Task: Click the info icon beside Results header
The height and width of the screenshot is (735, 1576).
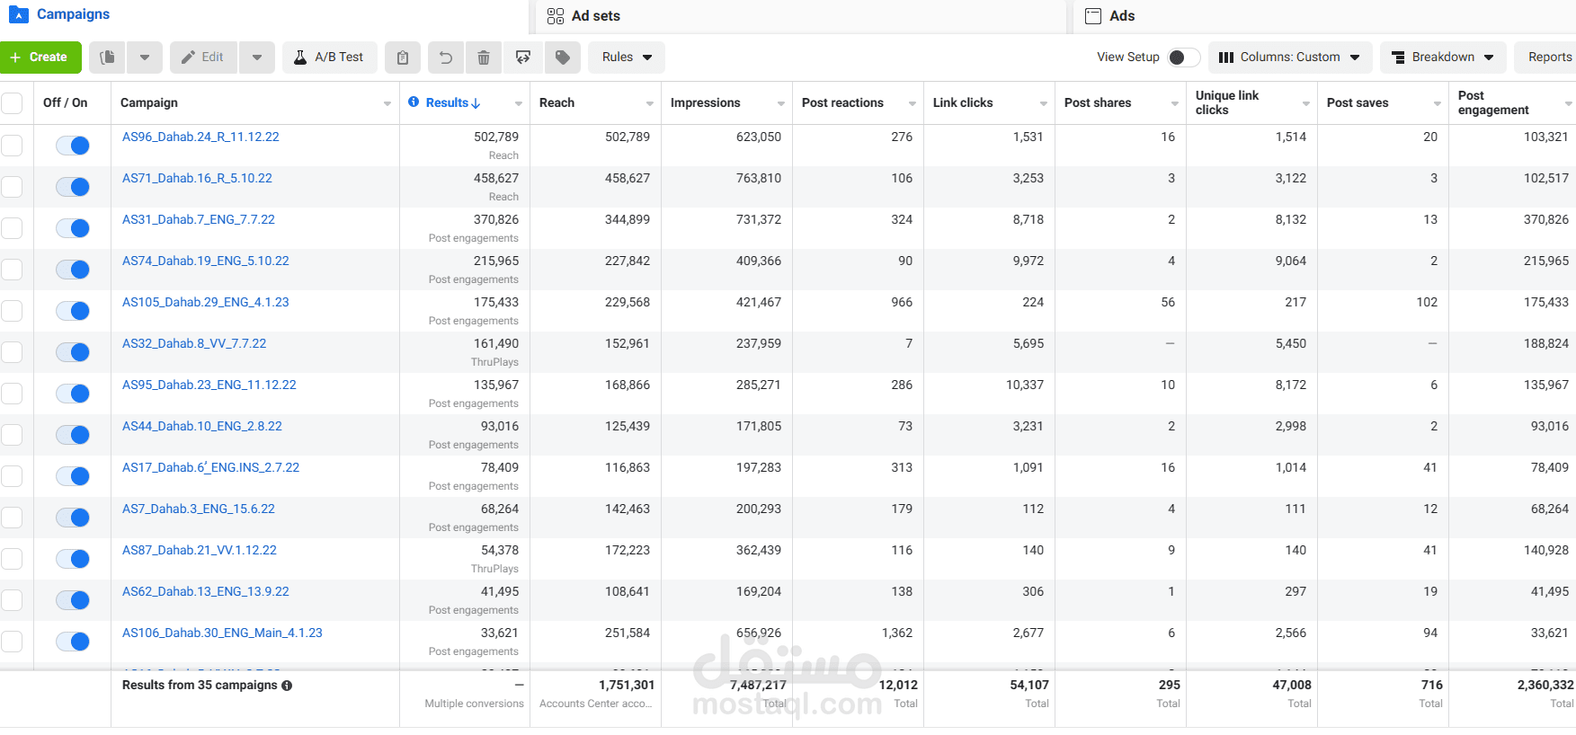Action: click(414, 102)
